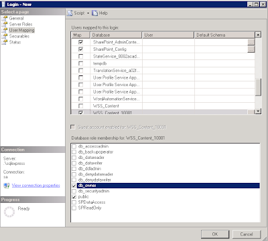Open the Securables page
The height and width of the screenshot is (241, 268).
click(19, 36)
